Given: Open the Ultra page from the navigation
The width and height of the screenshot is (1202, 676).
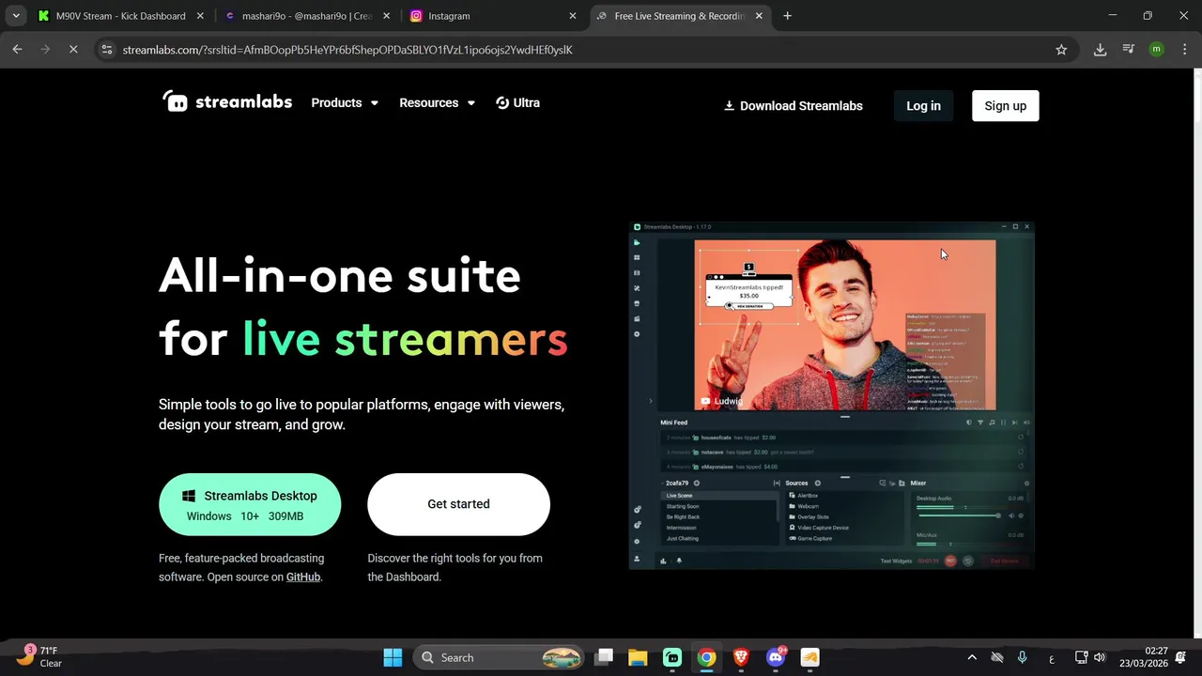Looking at the screenshot, I should [x=517, y=102].
